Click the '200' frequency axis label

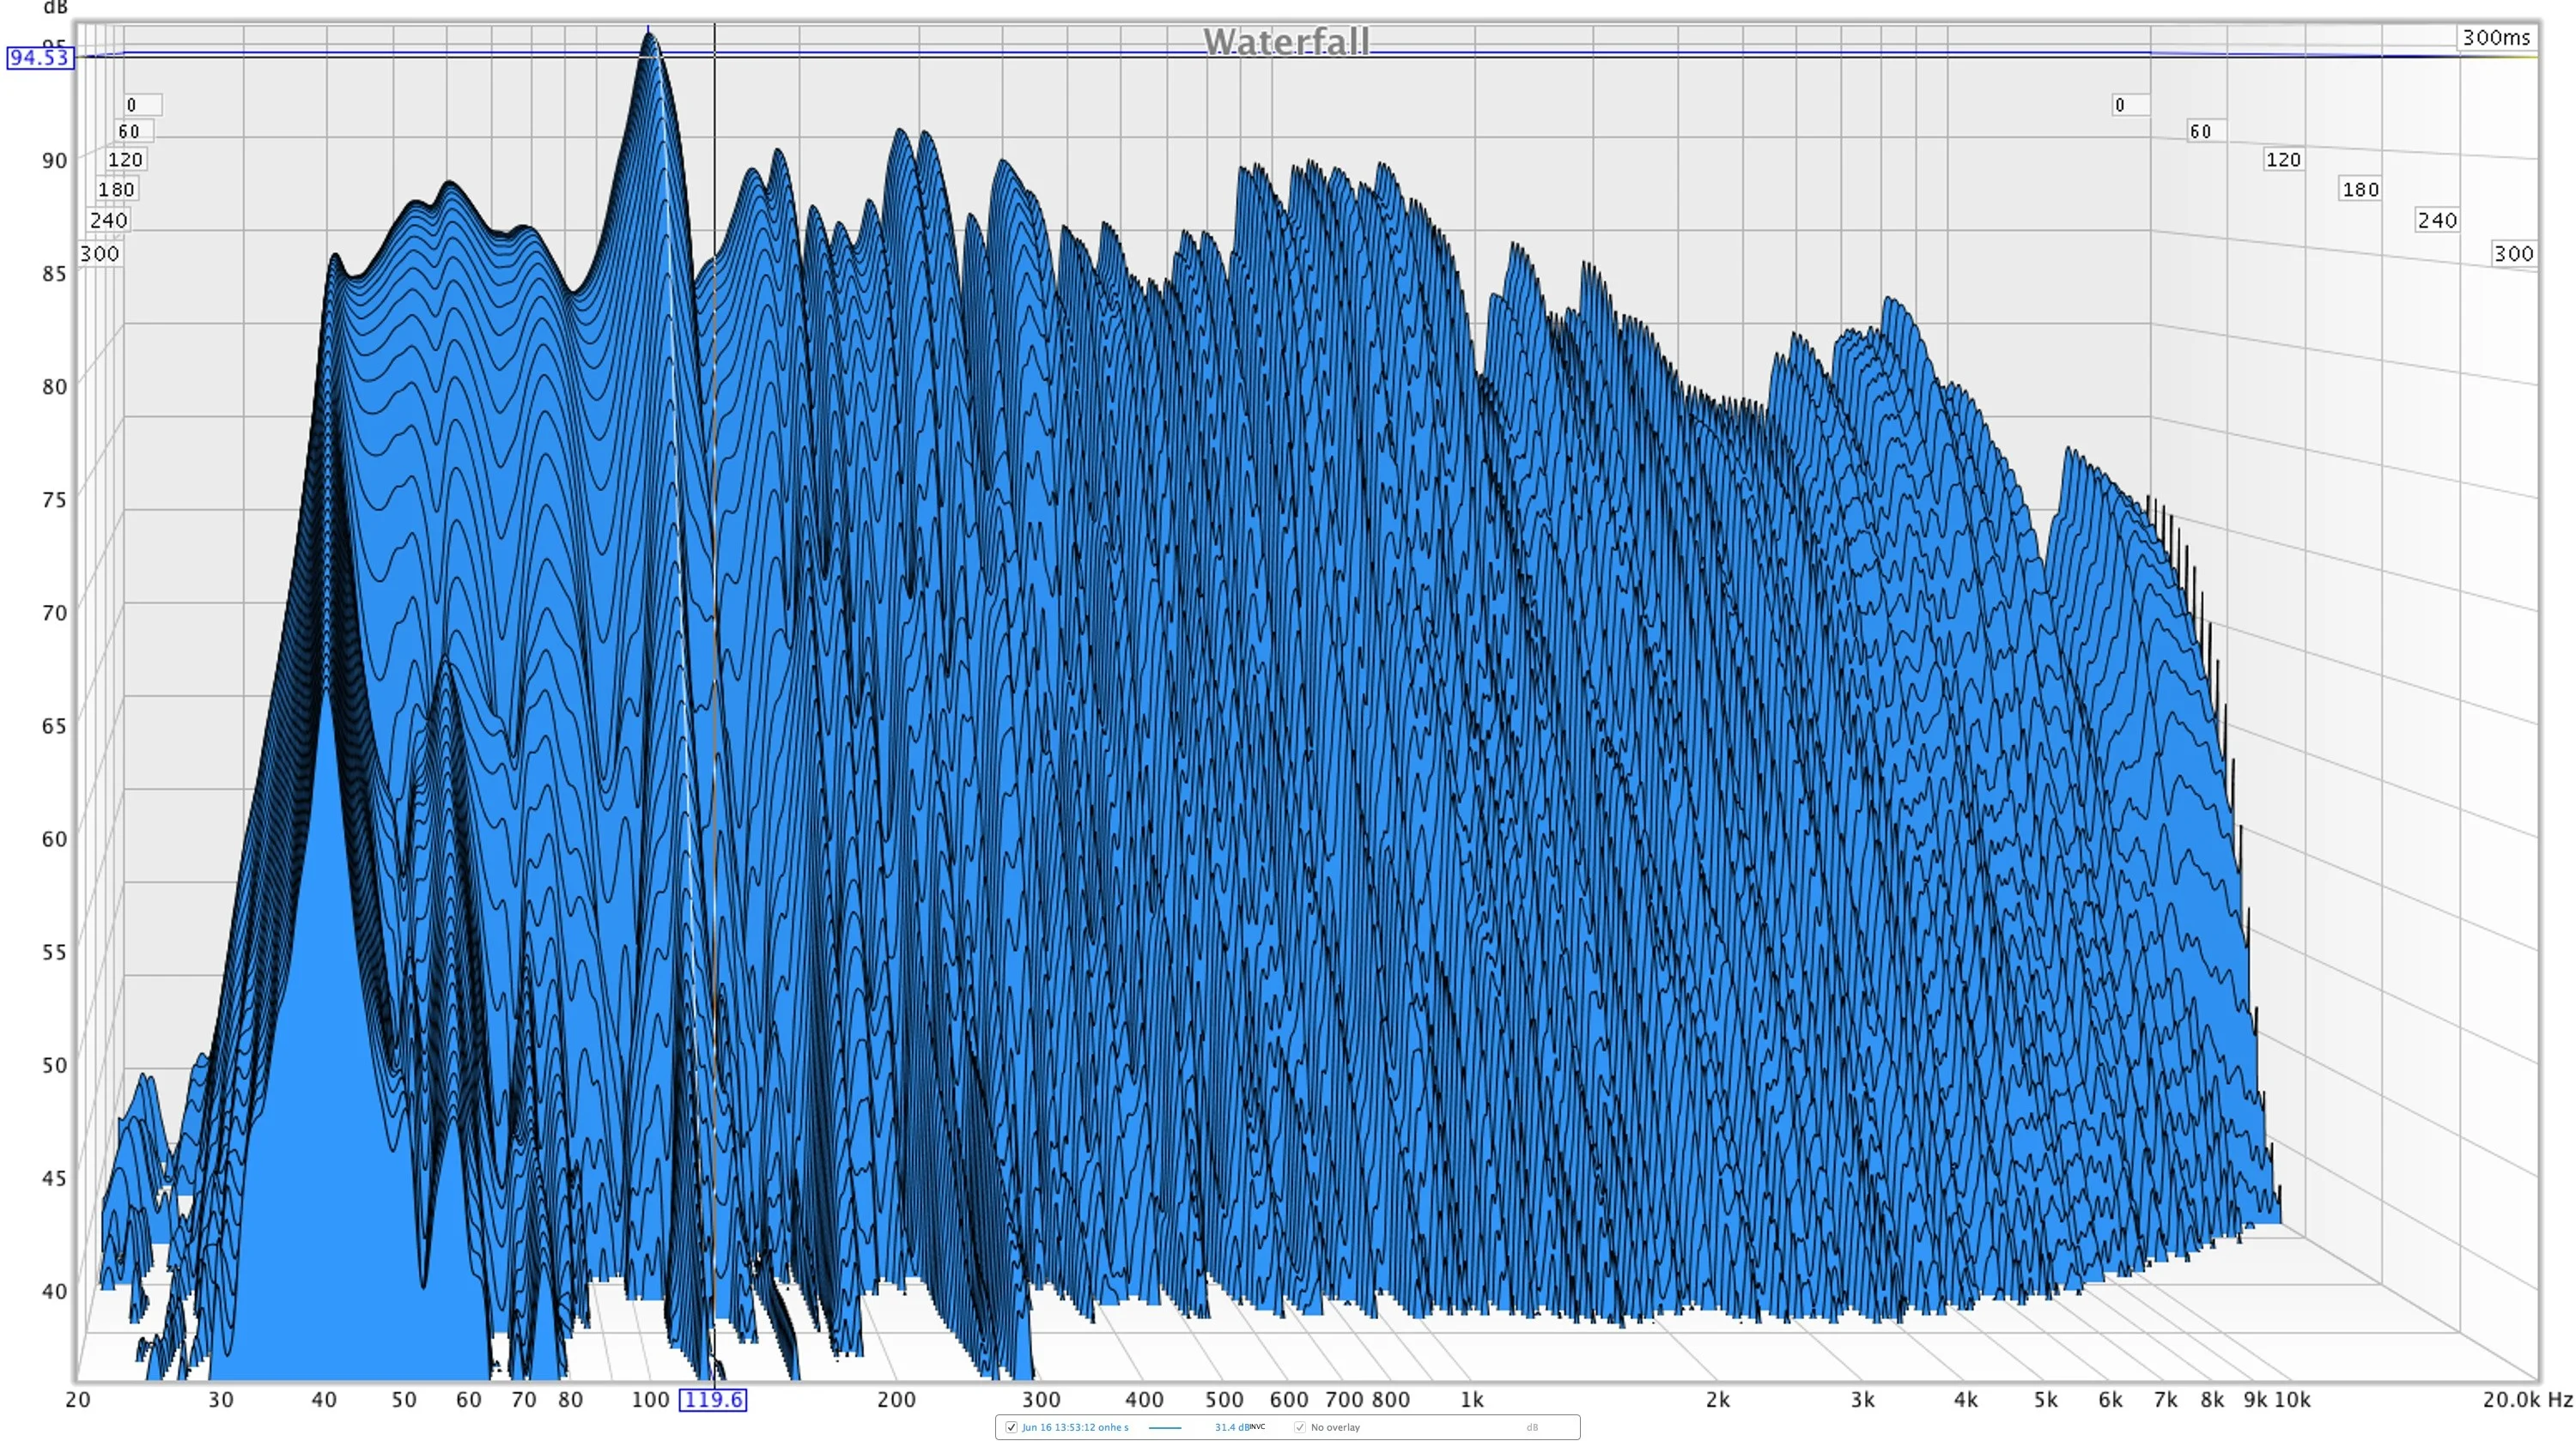point(896,1399)
